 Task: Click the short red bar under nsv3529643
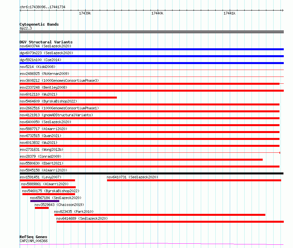pos(42,208)
